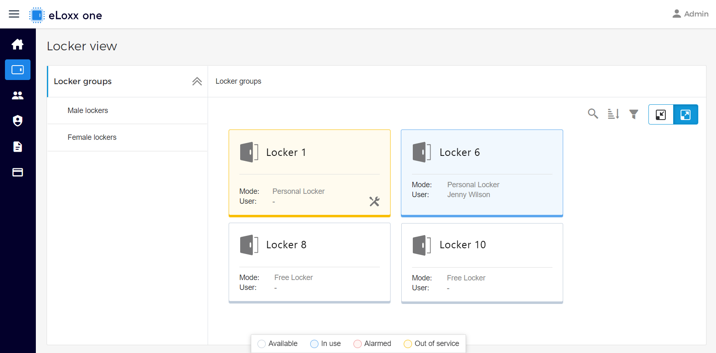Select Female lockers group
The width and height of the screenshot is (716, 353).
click(x=127, y=137)
